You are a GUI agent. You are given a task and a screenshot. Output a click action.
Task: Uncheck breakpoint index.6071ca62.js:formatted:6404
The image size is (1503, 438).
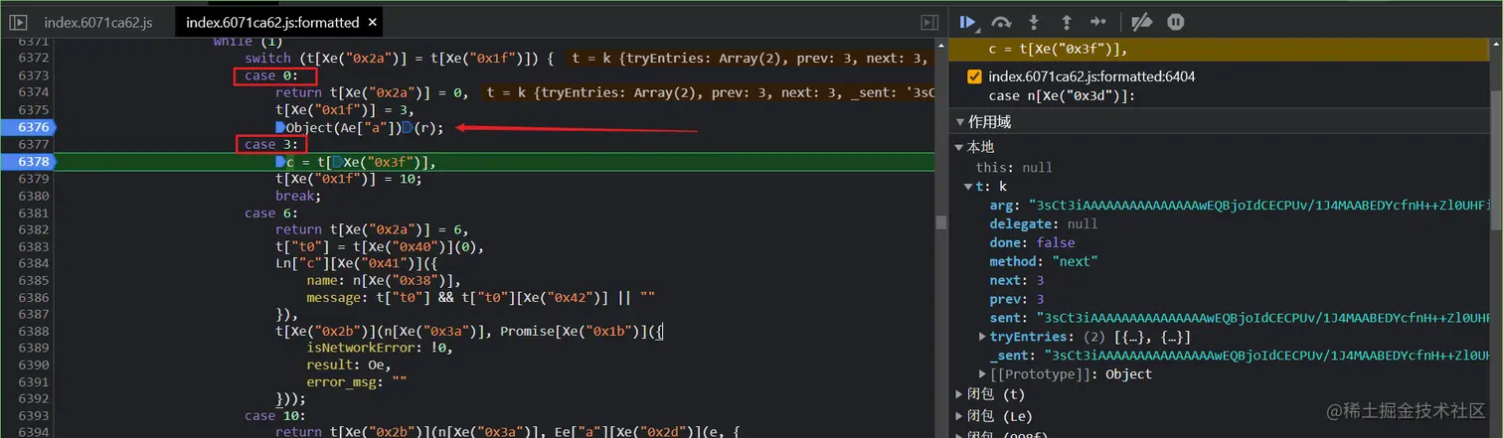coord(974,76)
